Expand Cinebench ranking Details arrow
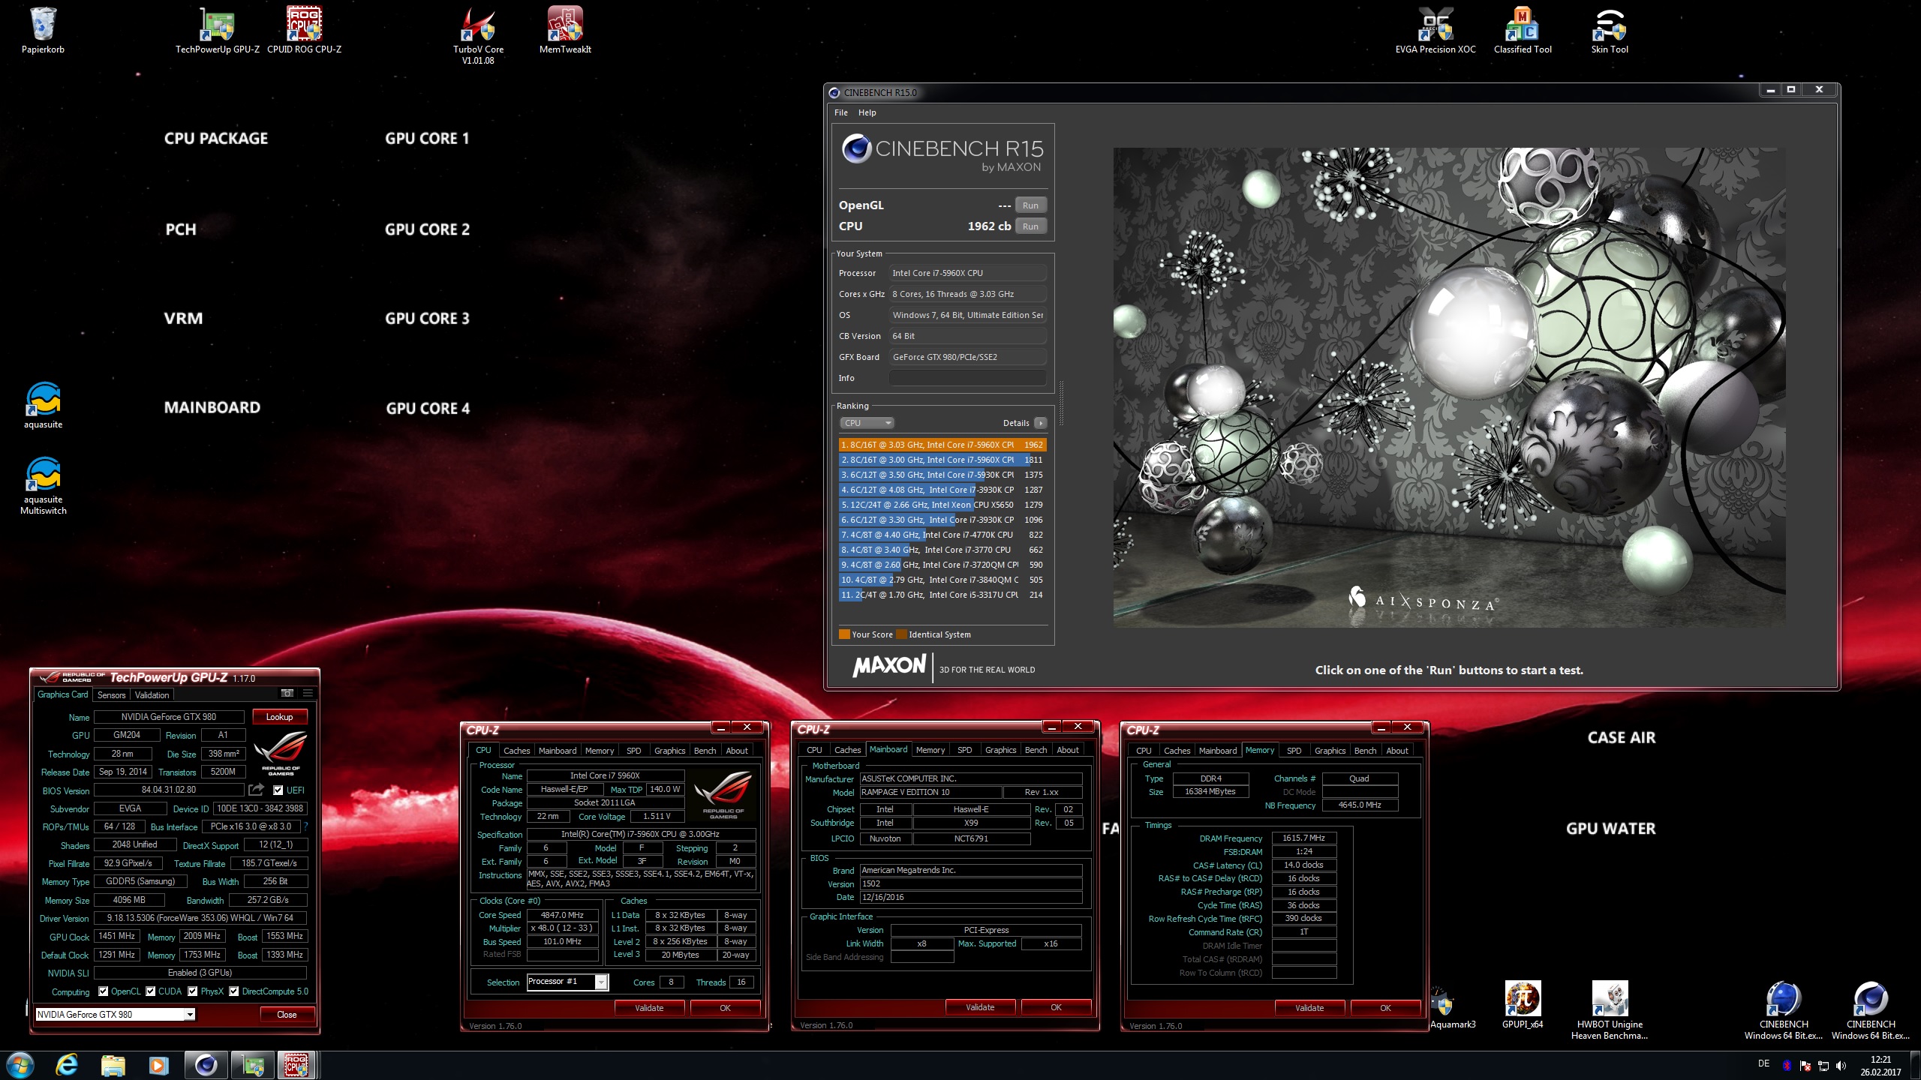 tap(1040, 423)
